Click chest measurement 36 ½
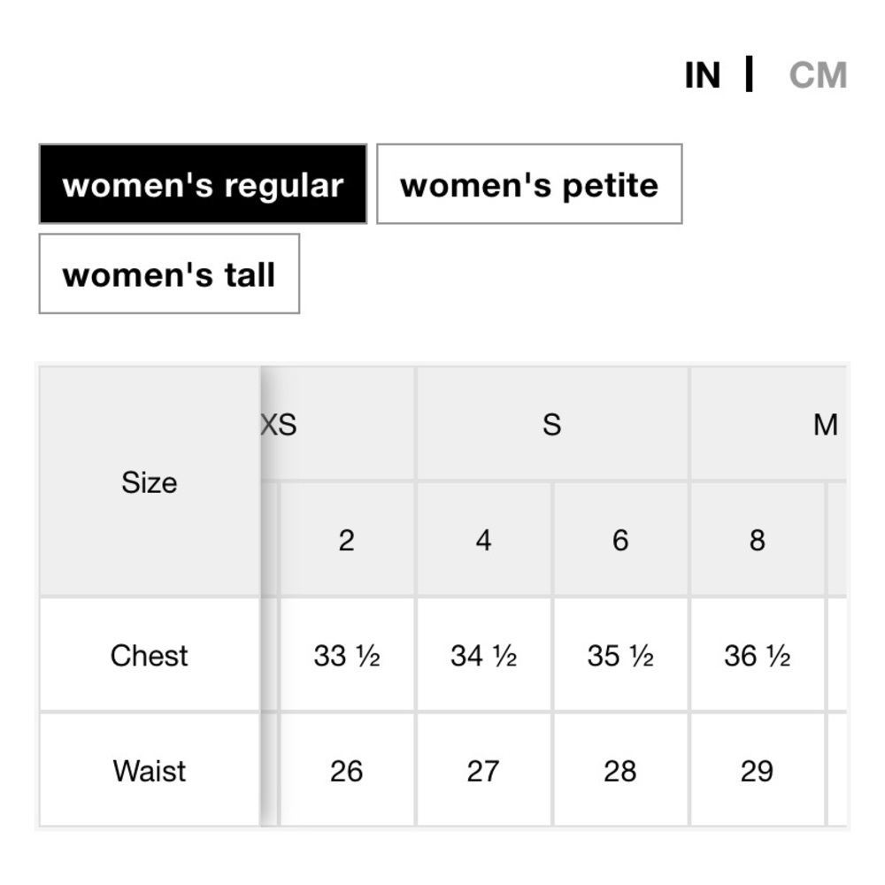The width and height of the screenshot is (885, 885). [x=757, y=656]
